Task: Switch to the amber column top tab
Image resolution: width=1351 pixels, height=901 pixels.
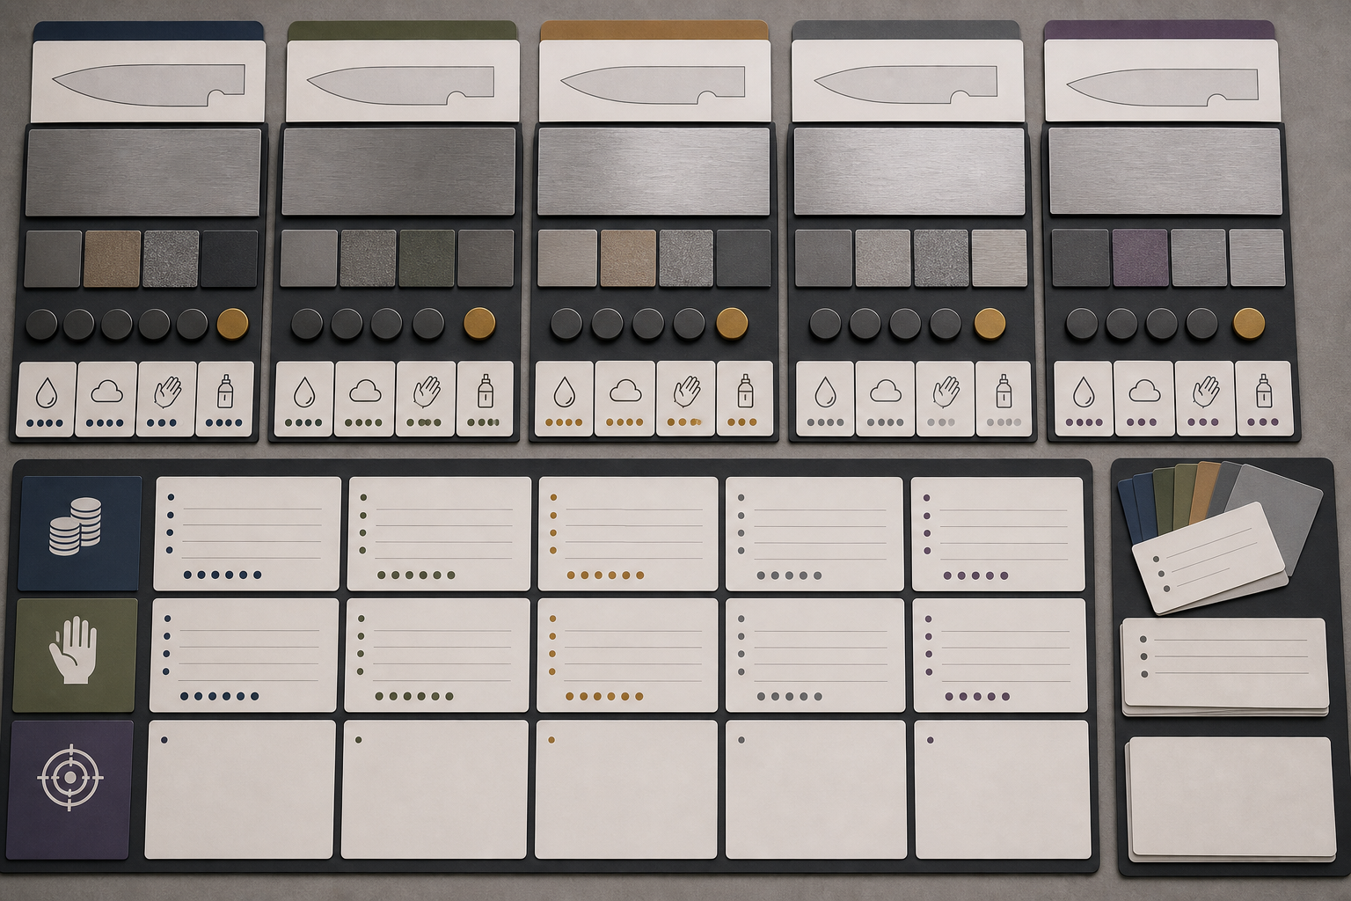Action: tap(654, 30)
